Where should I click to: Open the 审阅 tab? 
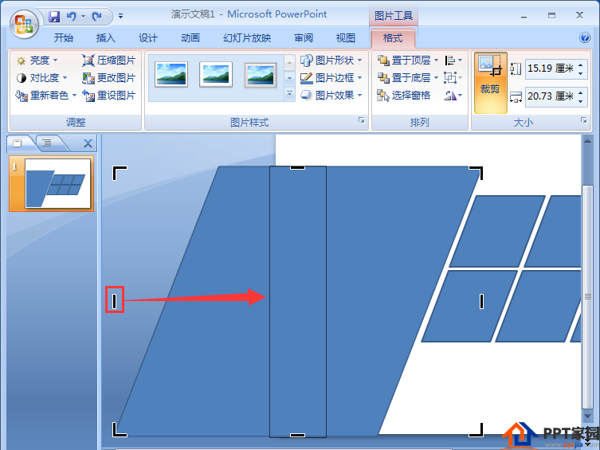tap(304, 38)
